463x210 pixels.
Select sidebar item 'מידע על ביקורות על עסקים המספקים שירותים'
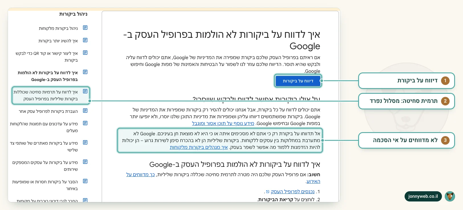(45, 166)
